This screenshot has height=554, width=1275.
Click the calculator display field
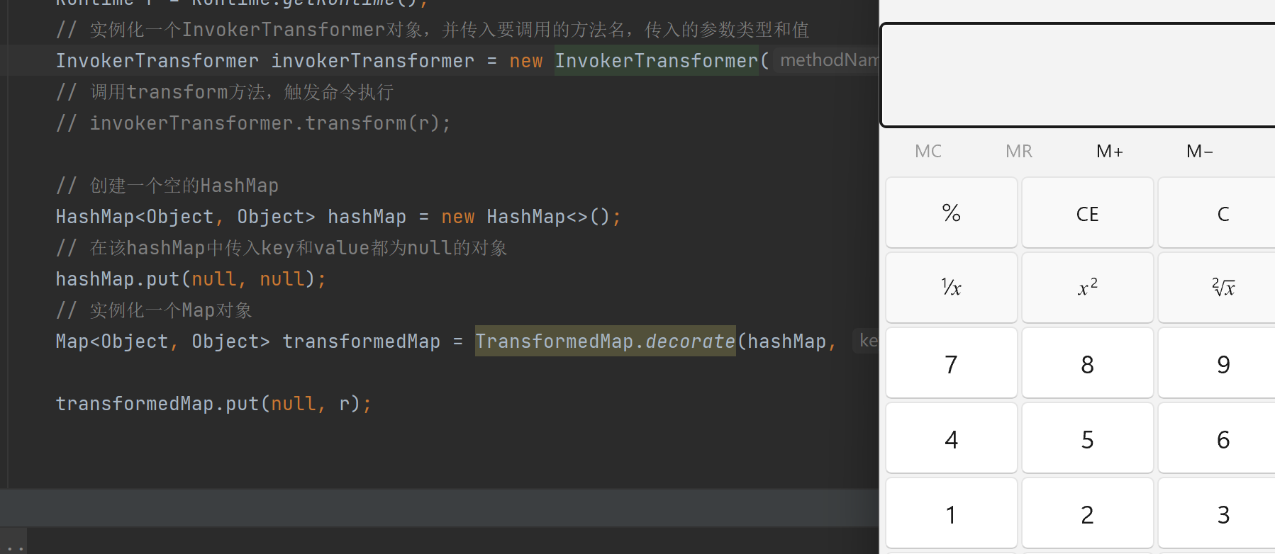click(x=1078, y=75)
